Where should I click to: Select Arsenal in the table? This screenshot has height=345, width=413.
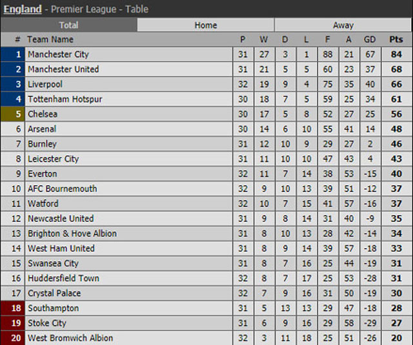click(x=42, y=129)
